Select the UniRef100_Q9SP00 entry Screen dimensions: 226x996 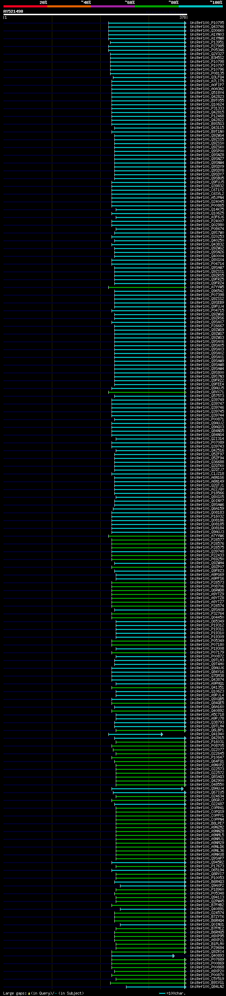[x=207, y=151]
